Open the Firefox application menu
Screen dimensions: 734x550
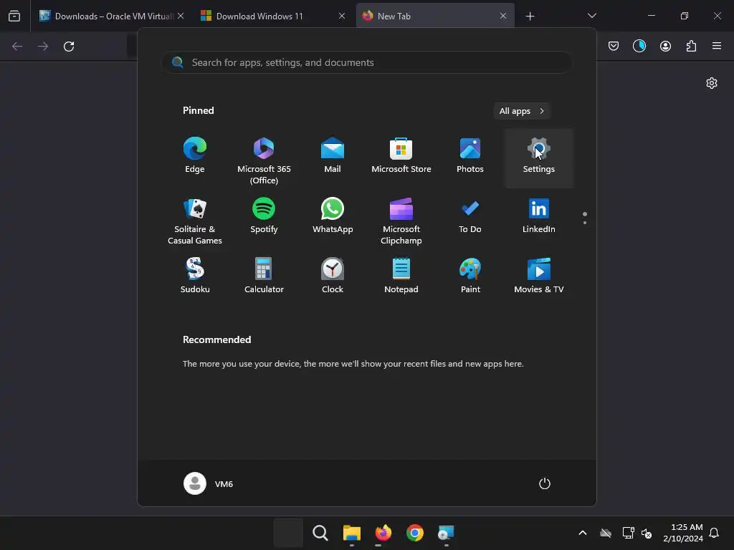(x=717, y=46)
